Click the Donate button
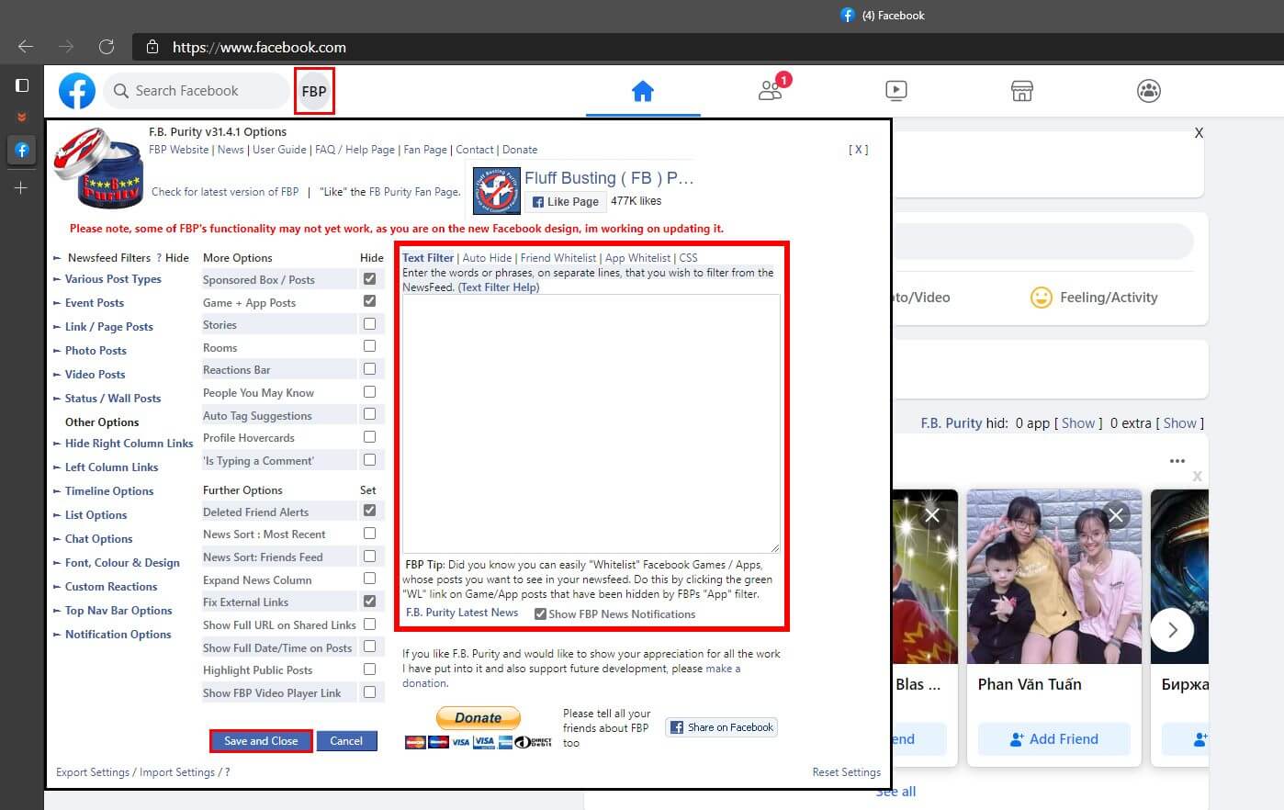This screenshot has height=810, width=1284. tap(478, 717)
